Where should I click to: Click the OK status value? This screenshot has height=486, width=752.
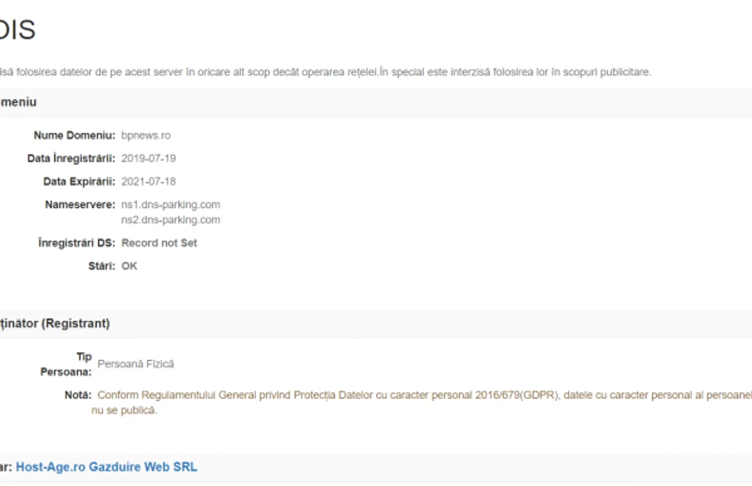click(x=130, y=266)
